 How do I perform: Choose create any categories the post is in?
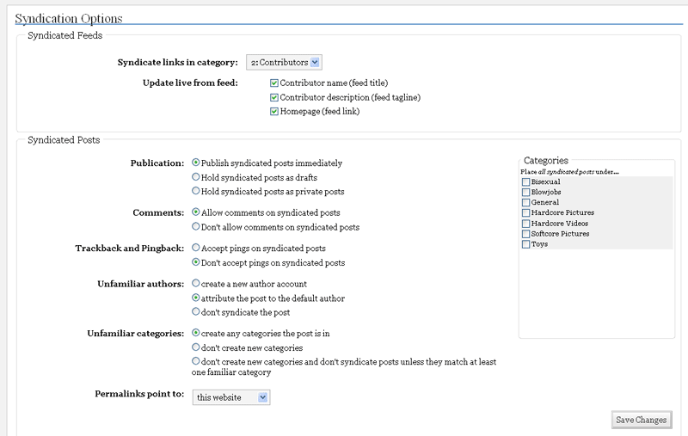(x=196, y=333)
